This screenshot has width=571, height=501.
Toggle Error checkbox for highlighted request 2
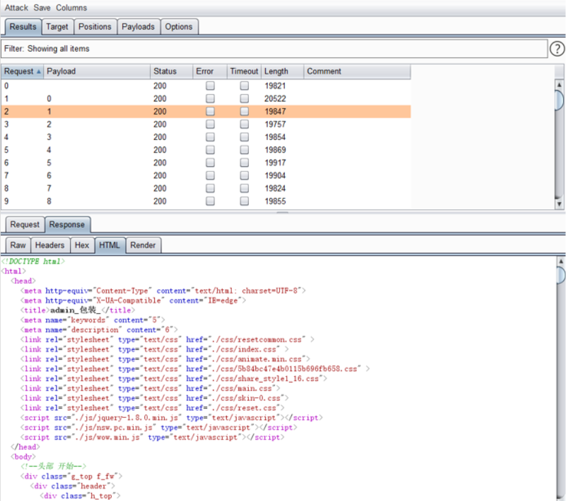coord(210,111)
